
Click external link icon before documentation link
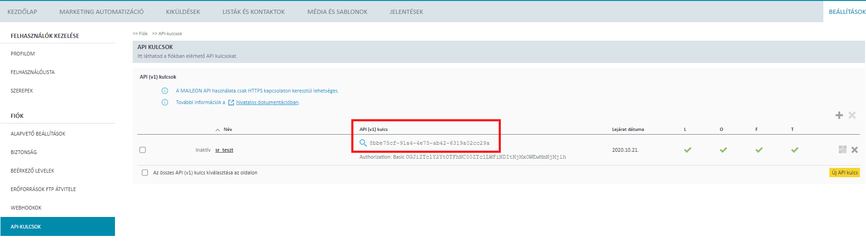(231, 103)
